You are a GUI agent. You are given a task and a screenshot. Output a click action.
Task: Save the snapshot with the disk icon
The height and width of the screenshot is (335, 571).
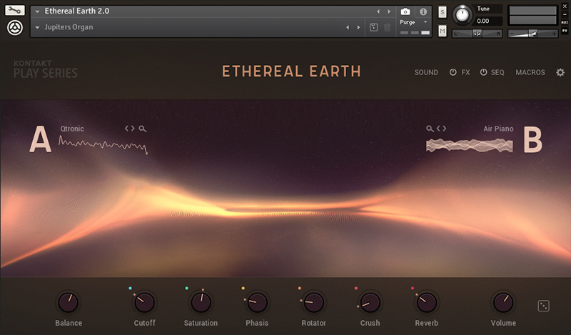[373, 27]
